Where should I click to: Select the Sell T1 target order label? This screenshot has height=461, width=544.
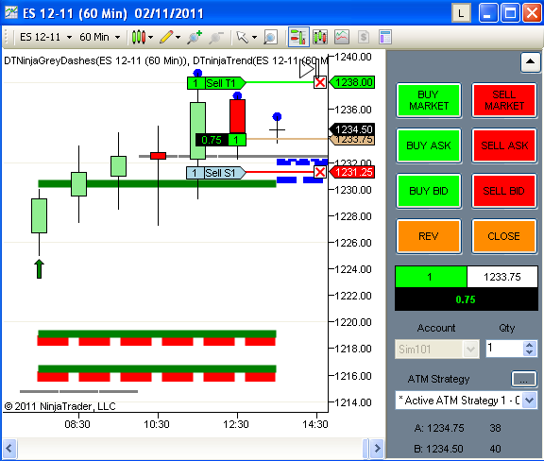click(x=216, y=83)
